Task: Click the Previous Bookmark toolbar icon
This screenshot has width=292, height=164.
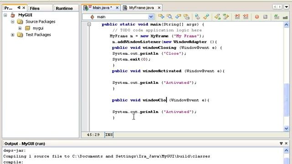Action: pyautogui.click(x=217, y=16)
